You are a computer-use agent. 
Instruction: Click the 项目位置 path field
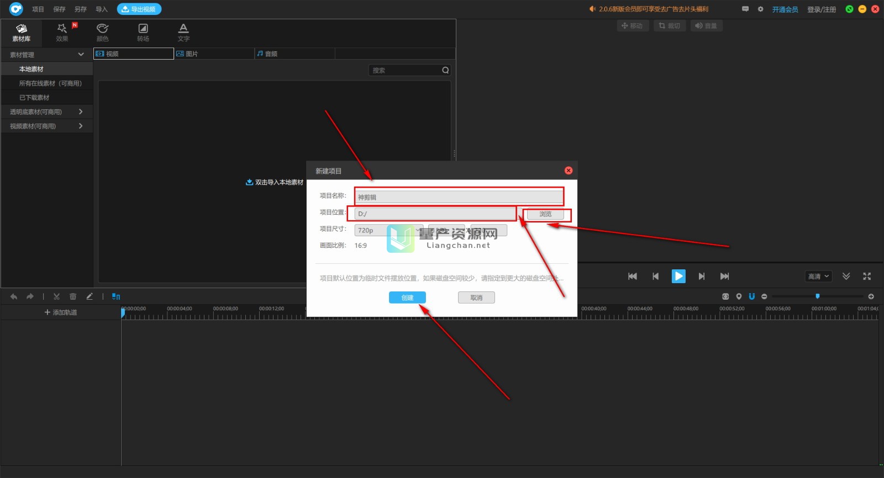point(435,214)
